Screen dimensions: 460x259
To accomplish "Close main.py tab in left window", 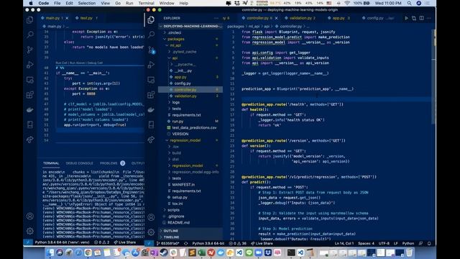I will coord(67,18).
